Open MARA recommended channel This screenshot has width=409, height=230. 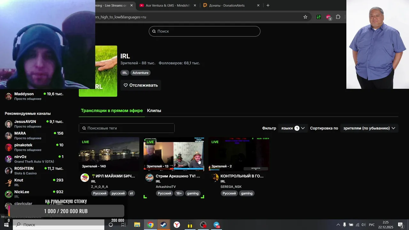pos(34,135)
